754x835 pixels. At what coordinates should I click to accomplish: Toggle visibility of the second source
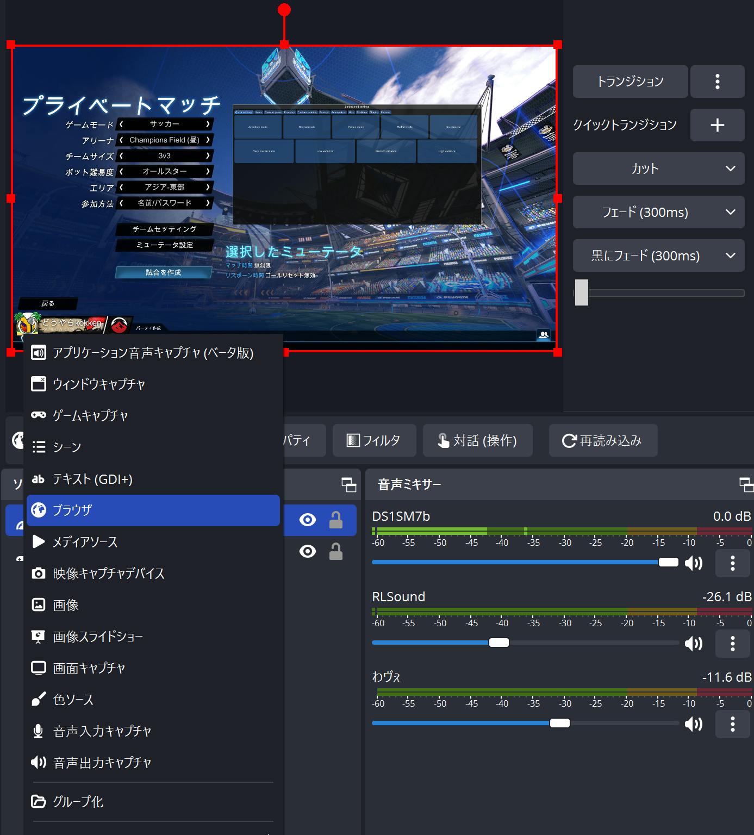(308, 551)
